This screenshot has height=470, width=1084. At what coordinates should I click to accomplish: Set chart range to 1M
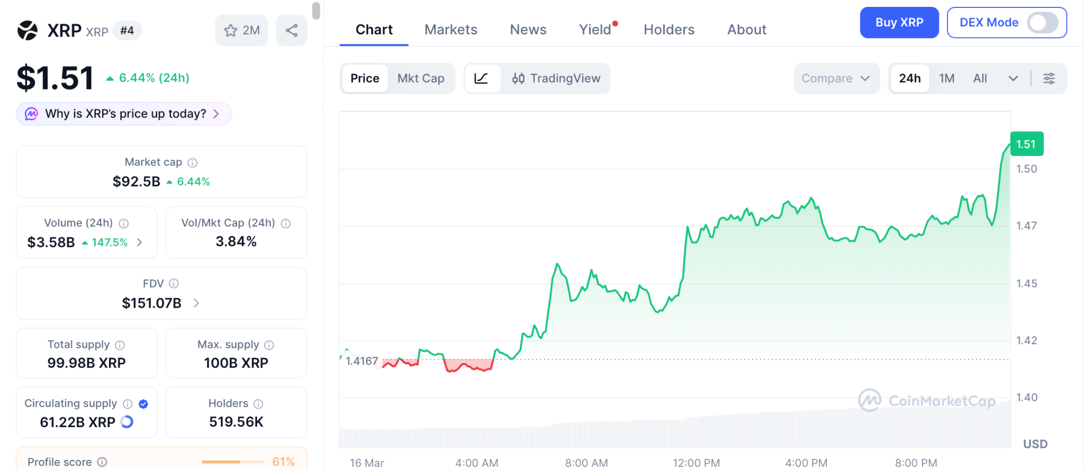point(947,78)
